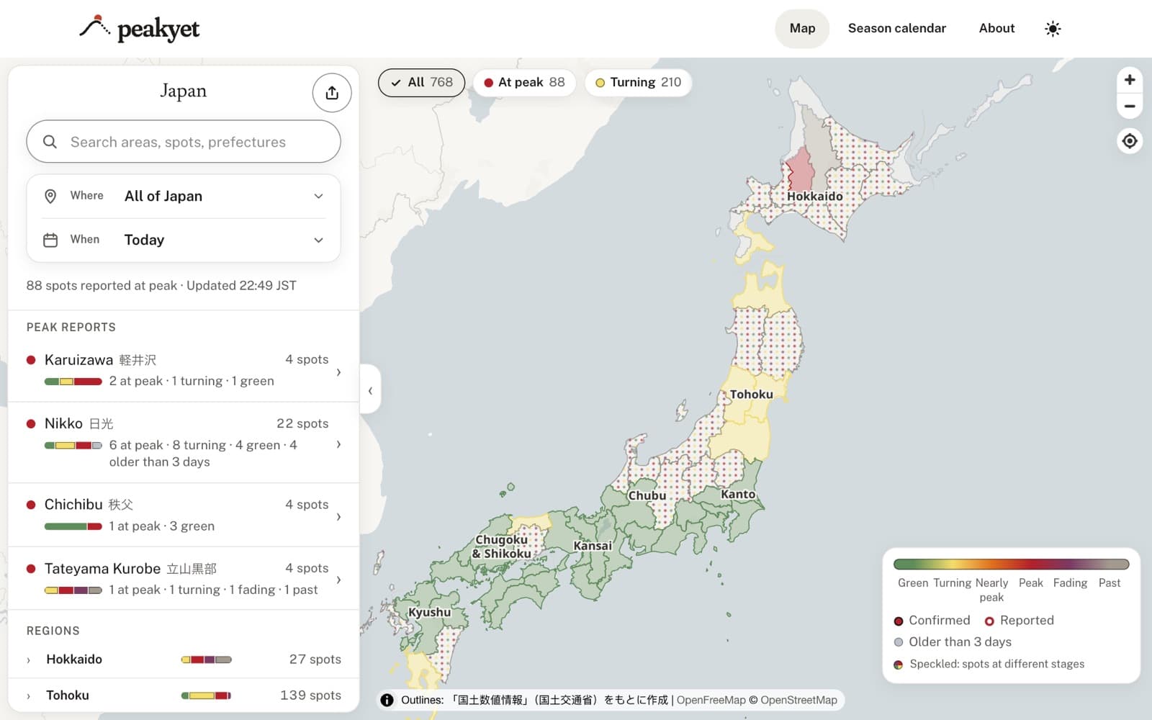Toggle the At peak 88 filter
The image size is (1152, 720).
coord(524,82)
